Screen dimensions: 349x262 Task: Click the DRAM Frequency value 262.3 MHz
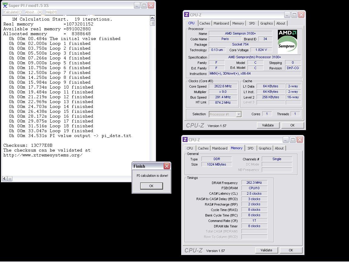point(254,183)
